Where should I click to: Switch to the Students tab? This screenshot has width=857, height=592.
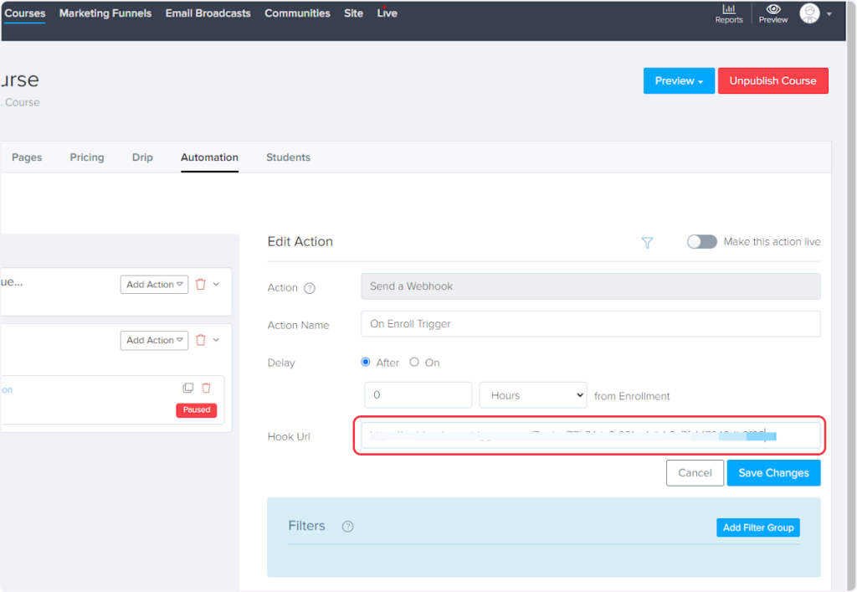coord(288,157)
